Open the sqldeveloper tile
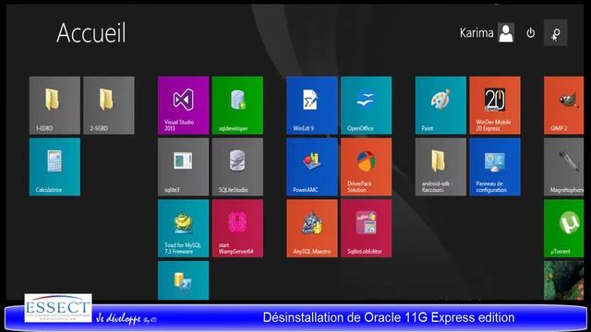The image size is (591, 332). [237, 105]
